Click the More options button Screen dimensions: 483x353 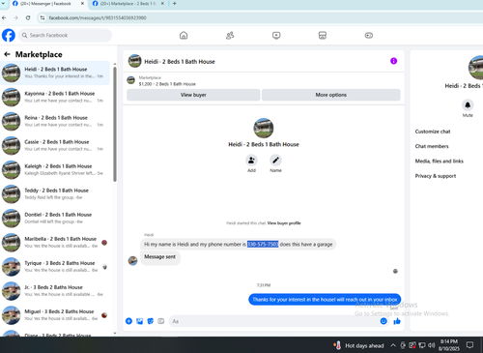pyautogui.click(x=331, y=95)
